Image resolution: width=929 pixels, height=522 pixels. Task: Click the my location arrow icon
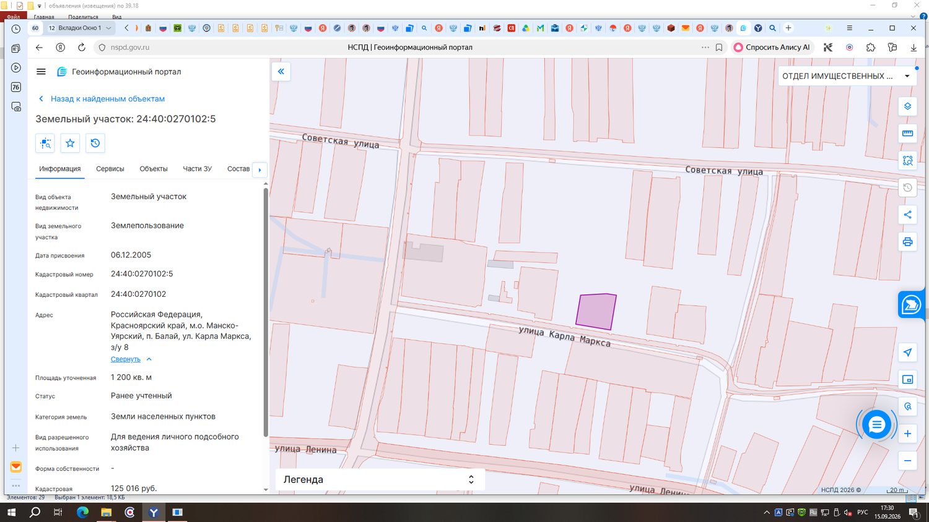[907, 353]
